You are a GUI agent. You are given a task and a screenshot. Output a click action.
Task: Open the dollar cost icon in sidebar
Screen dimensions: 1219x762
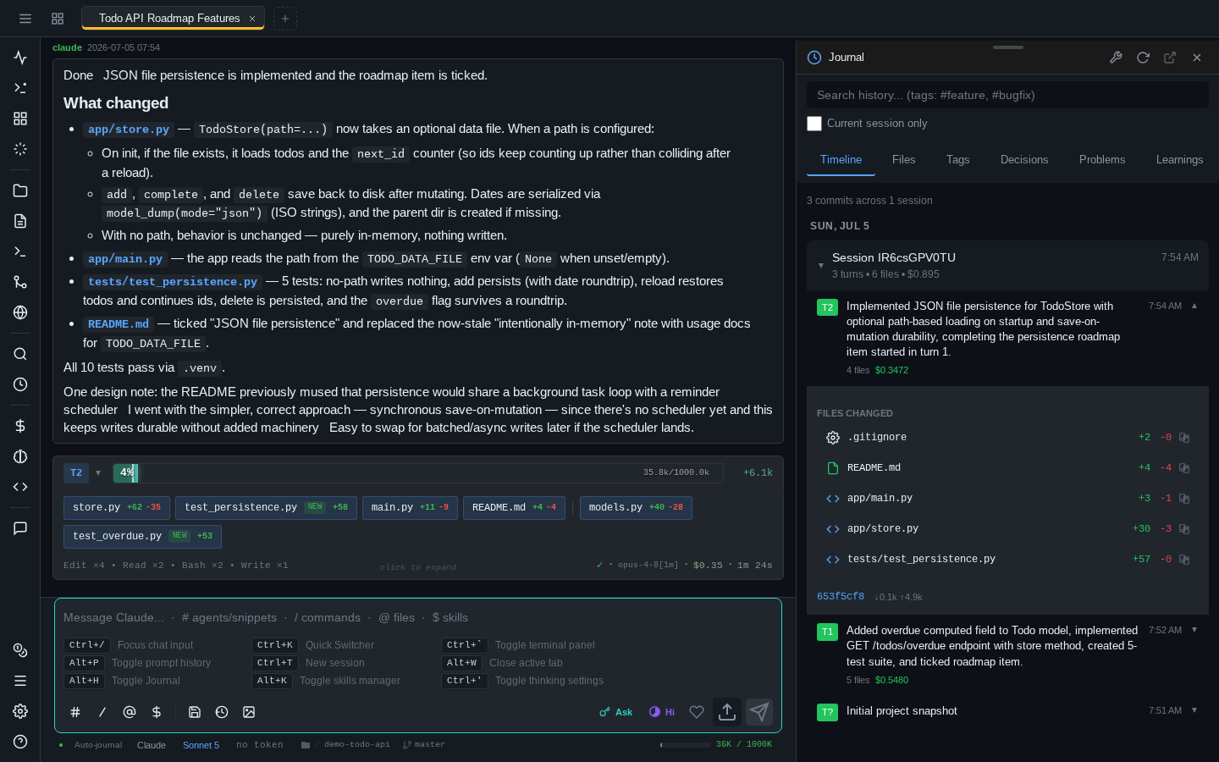coord(20,426)
